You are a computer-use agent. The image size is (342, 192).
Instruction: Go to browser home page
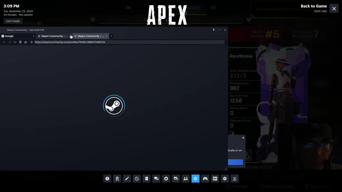pos(26,42)
